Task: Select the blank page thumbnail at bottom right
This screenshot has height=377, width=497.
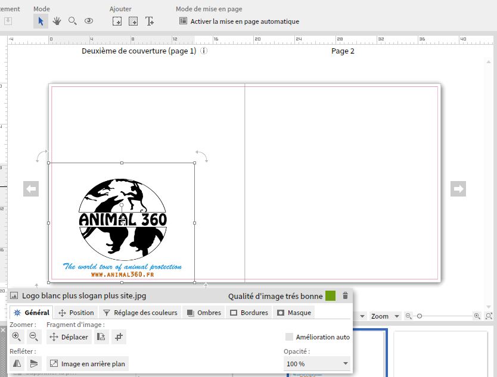Action: tap(440, 354)
